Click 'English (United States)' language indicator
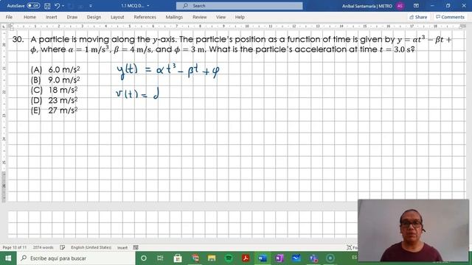 point(91,247)
